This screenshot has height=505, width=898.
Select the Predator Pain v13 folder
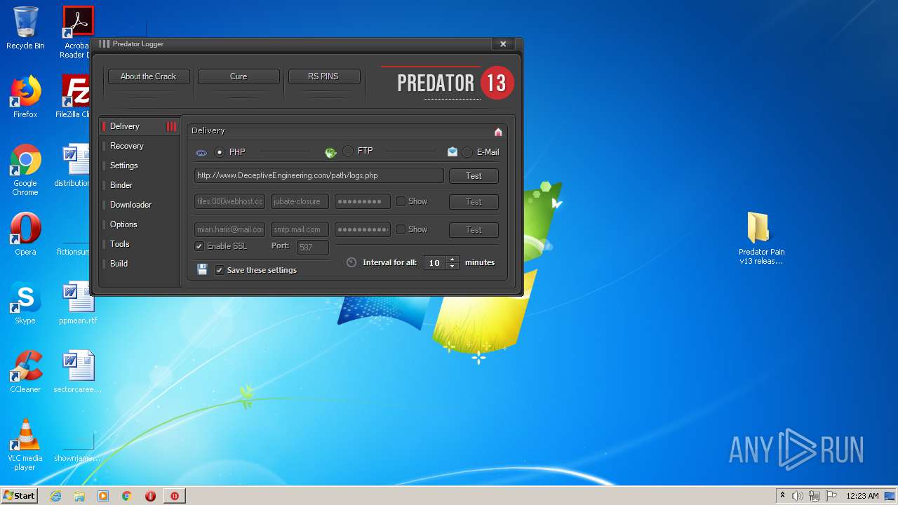pos(761,238)
